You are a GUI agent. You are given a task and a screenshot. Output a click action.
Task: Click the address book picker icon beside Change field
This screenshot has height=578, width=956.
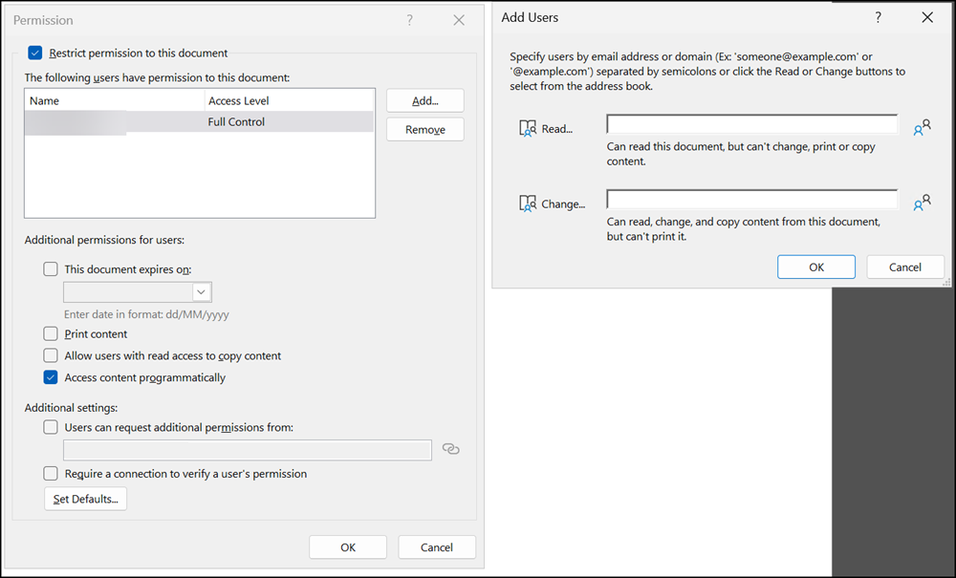click(922, 203)
